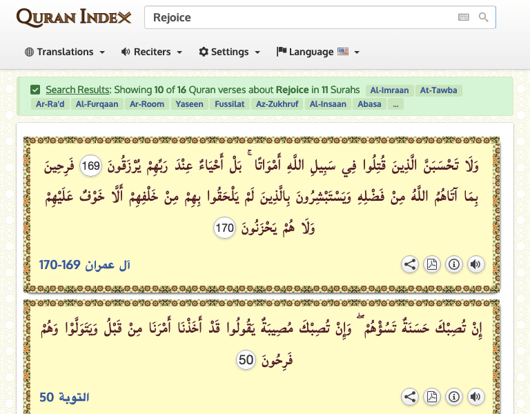This screenshot has width=530, height=414.
Task: Show info for Al-Imran 169-170
Action: [453, 264]
